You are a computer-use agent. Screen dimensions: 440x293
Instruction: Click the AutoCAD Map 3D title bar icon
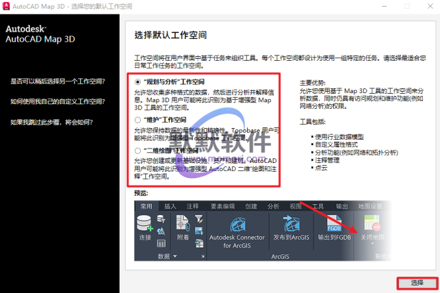[7, 5]
